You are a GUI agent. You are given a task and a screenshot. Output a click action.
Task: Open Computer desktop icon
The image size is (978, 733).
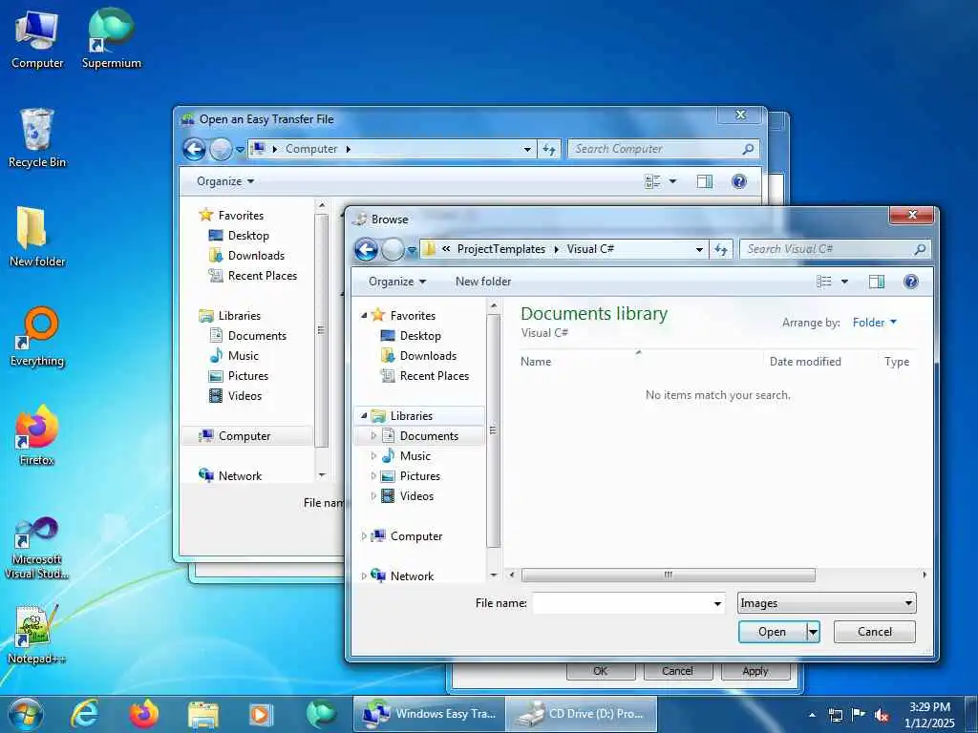point(37,40)
